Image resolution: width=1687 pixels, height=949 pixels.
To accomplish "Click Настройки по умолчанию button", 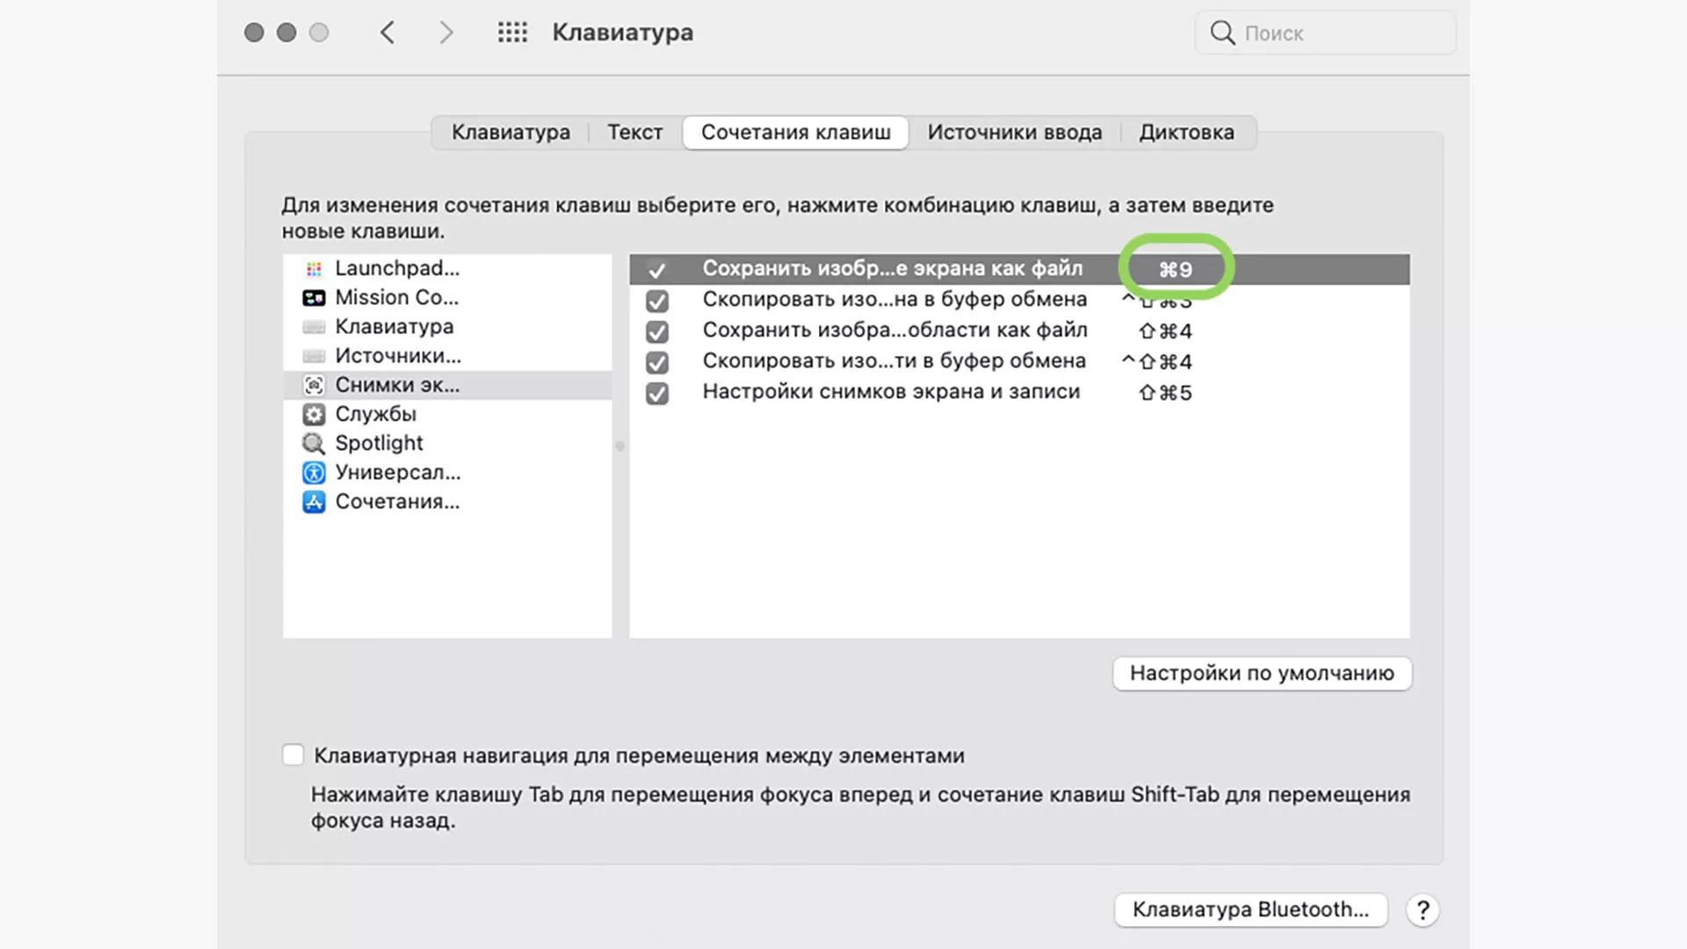I will (x=1262, y=673).
